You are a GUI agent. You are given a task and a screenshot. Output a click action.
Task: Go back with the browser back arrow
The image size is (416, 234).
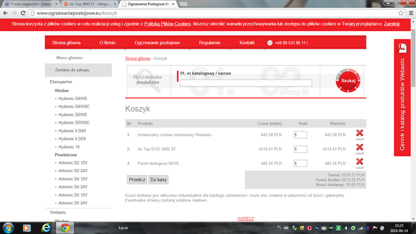click(x=5, y=13)
